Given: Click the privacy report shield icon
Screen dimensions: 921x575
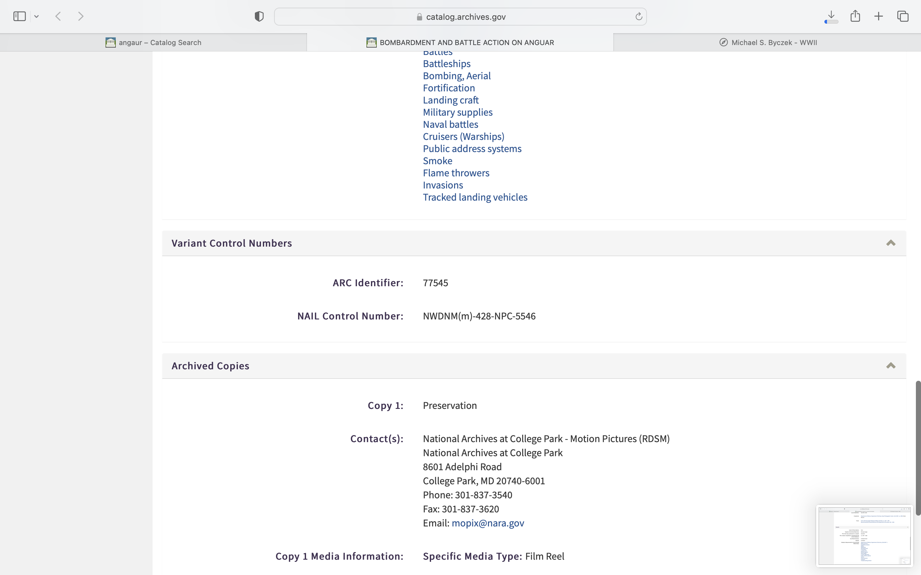Looking at the screenshot, I should point(259,16).
